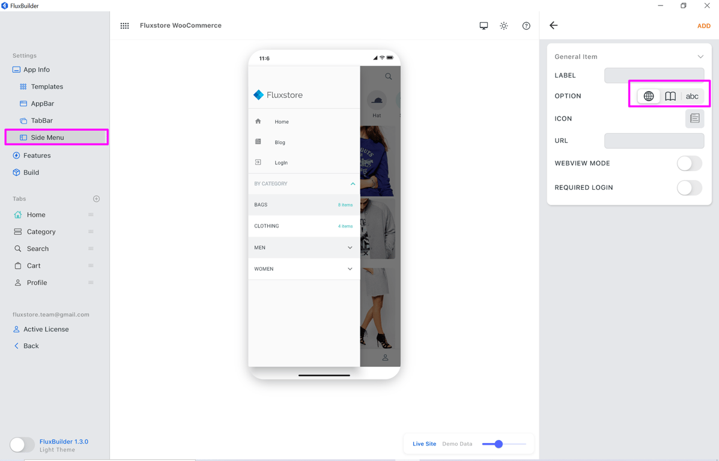Click fluxstore.team@gmail.com text
Viewport: 719px width, 461px height.
51,315
